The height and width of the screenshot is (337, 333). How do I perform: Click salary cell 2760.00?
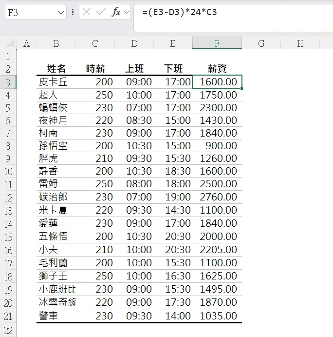[x=217, y=197]
